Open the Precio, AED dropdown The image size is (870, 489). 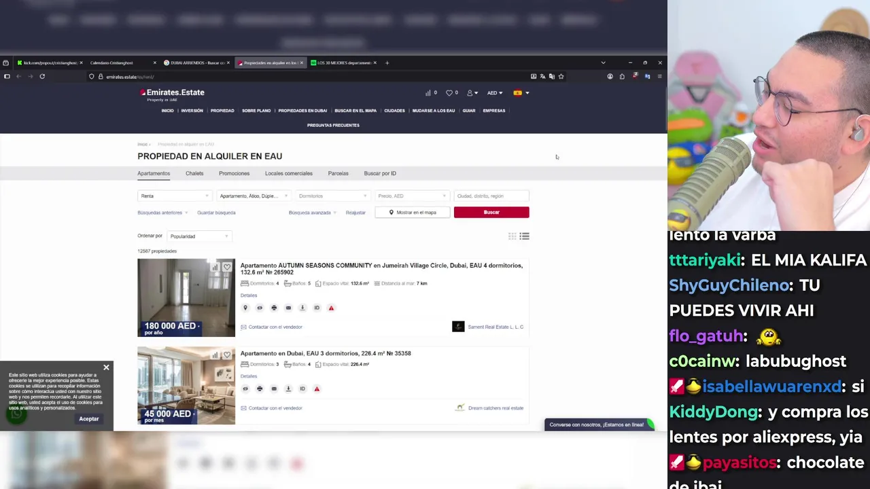(x=412, y=196)
